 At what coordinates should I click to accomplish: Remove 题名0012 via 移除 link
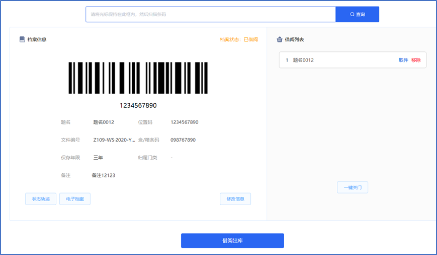click(416, 60)
